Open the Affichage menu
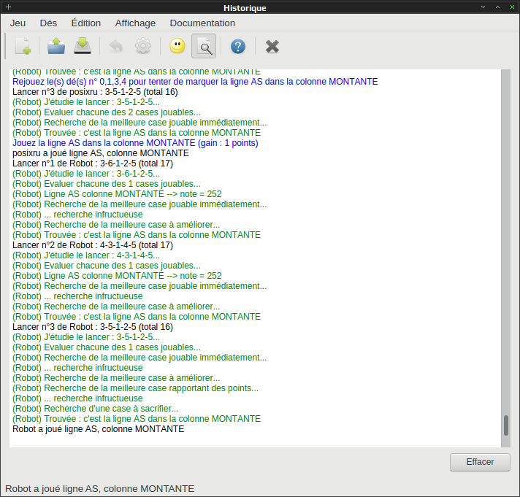Viewport: 520px width, 497px height. point(135,23)
